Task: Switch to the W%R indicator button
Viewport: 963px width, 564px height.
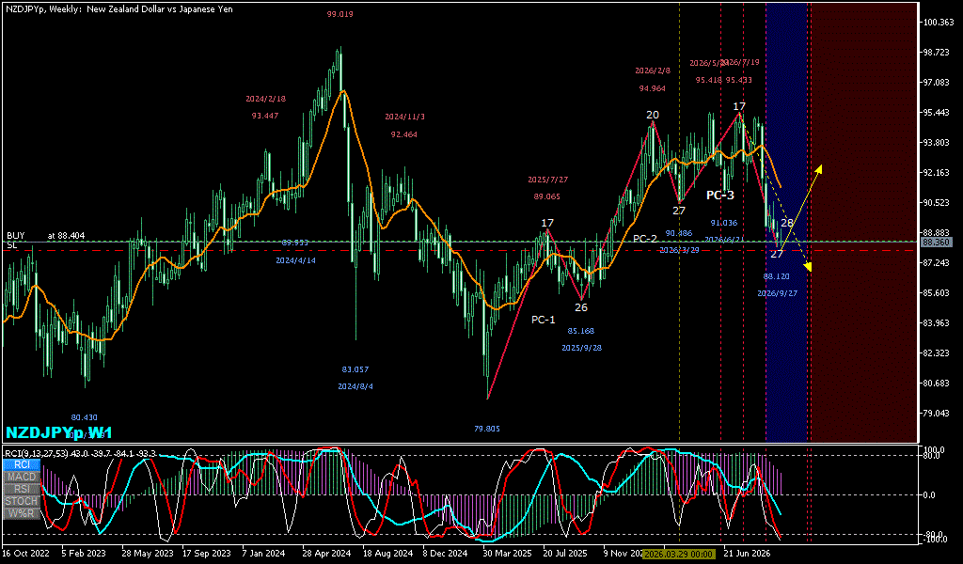Action: tap(23, 513)
